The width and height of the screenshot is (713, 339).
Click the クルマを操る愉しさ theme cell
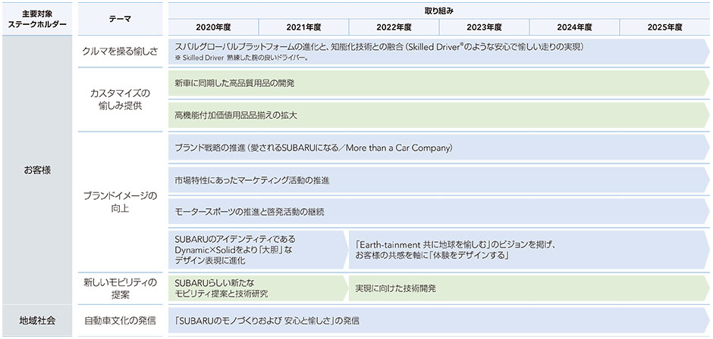pyautogui.click(x=120, y=51)
